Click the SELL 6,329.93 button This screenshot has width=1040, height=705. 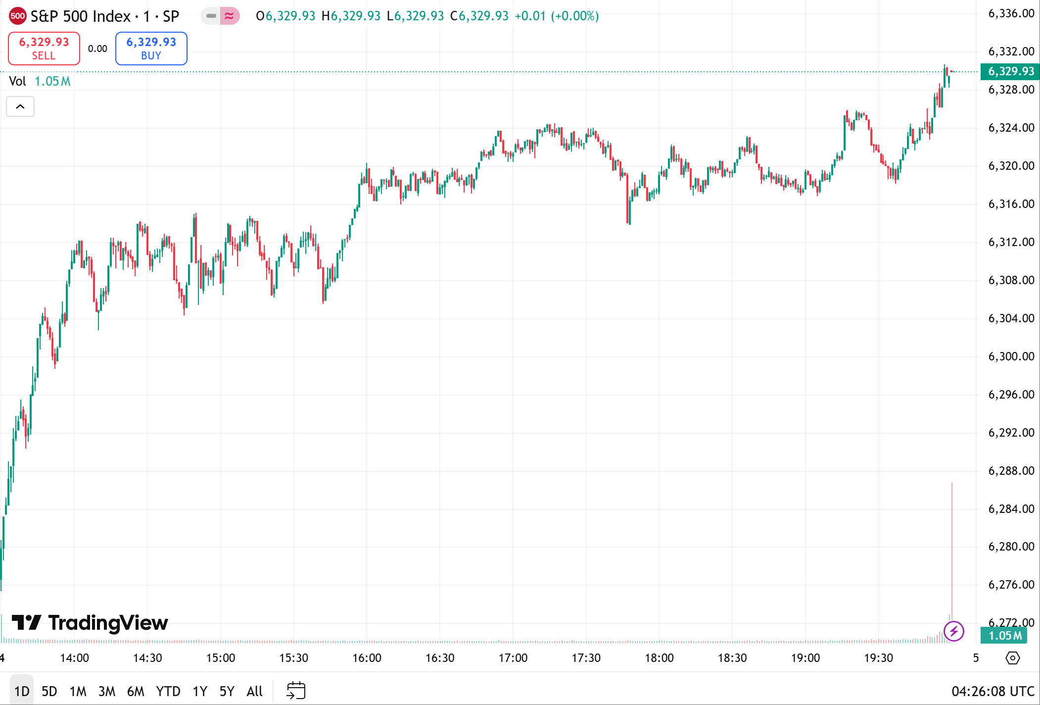point(44,49)
